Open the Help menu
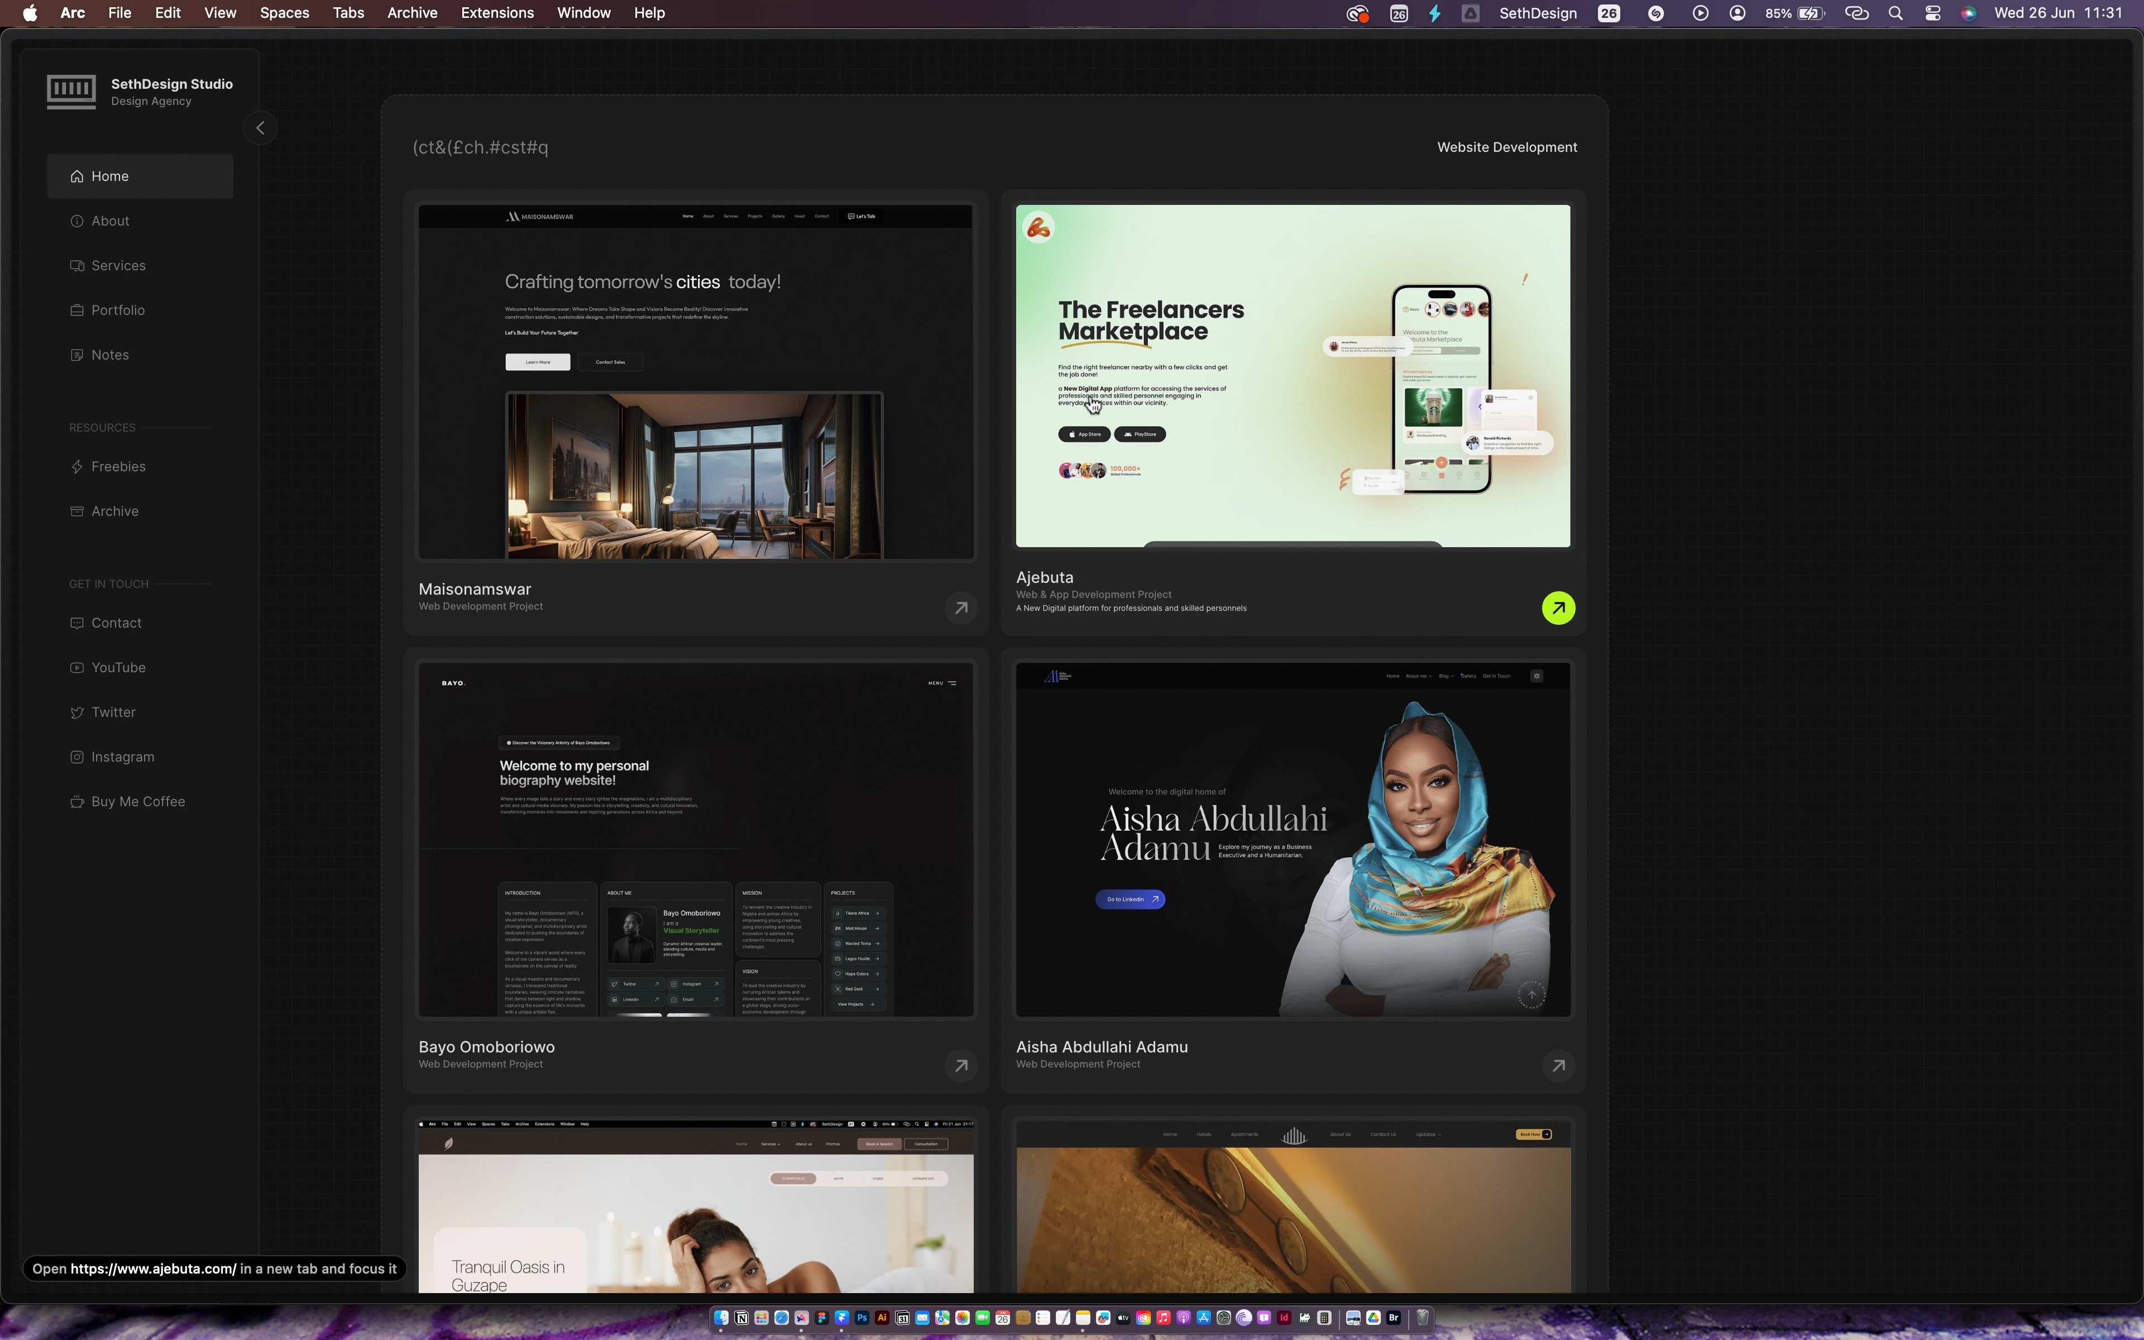This screenshot has width=2144, height=1340. pos(649,13)
